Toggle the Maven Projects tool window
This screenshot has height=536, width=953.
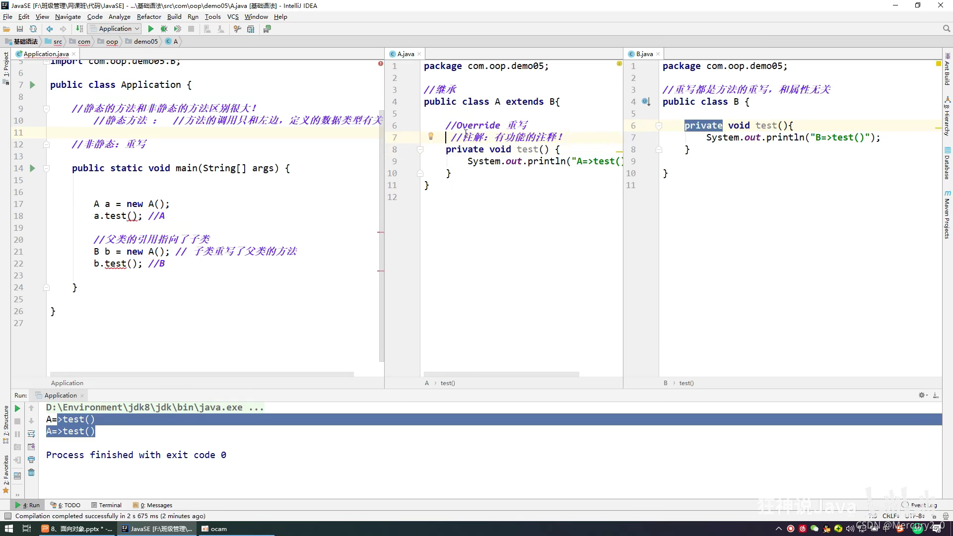[947, 214]
